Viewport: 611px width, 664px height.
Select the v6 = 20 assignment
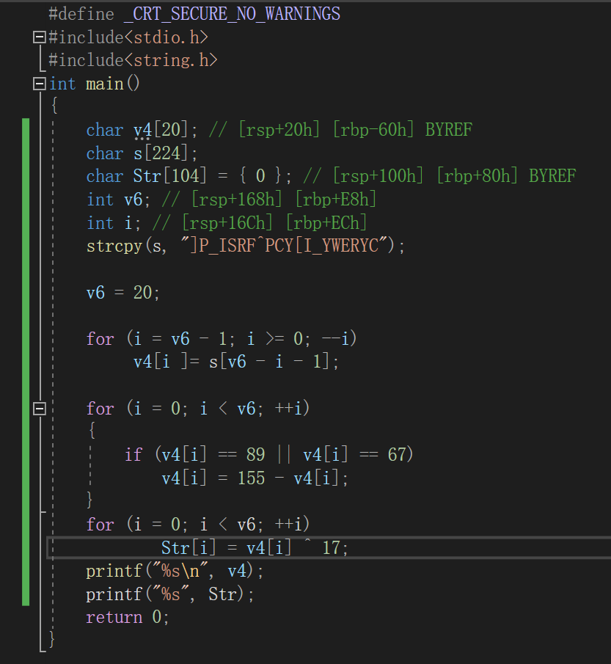[121, 292]
